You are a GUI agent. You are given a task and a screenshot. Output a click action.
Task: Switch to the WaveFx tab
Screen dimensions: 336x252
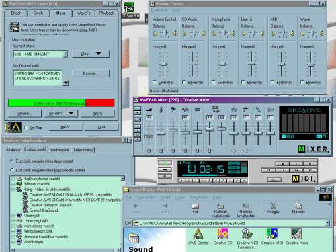click(83, 13)
